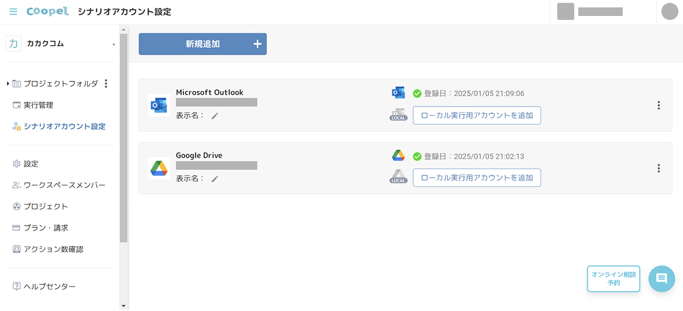Add local execution account for Microsoft Outlook

tap(476, 116)
